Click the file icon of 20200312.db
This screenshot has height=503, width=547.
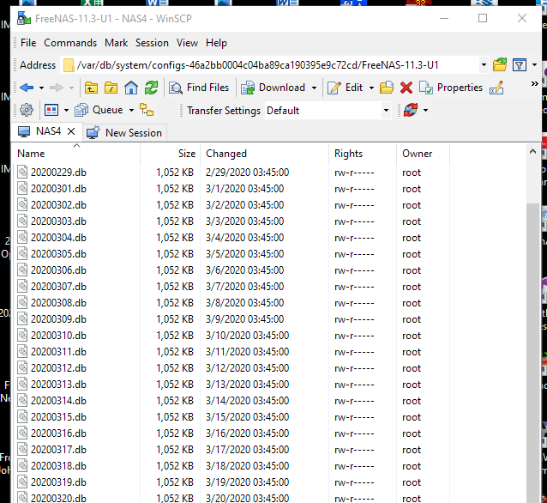tap(22, 368)
